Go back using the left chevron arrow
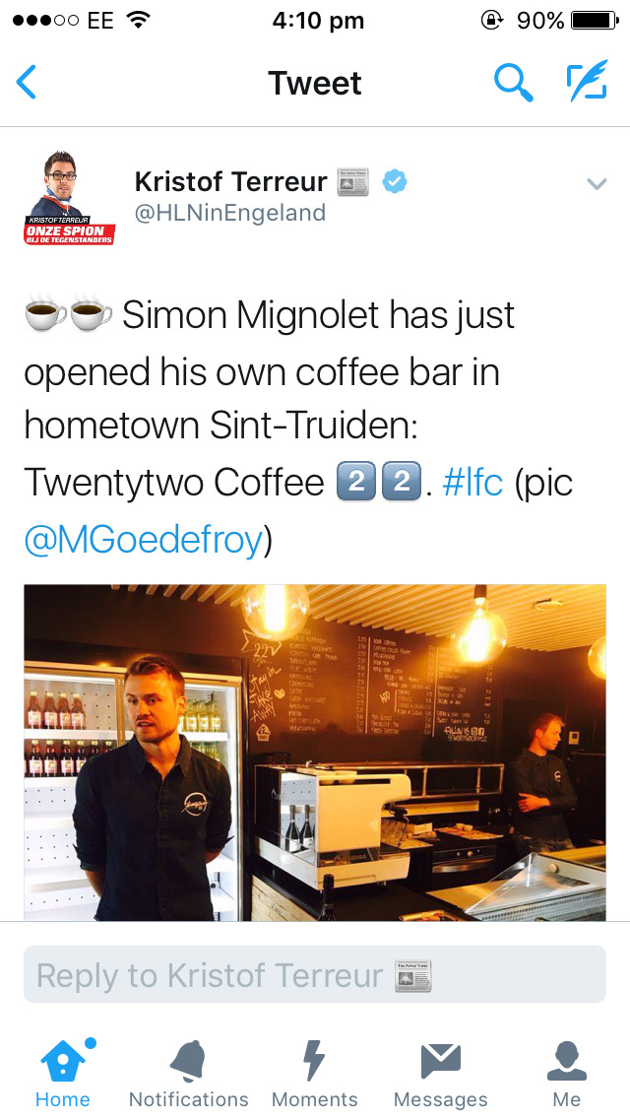630x1119 pixels. (27, 82)
